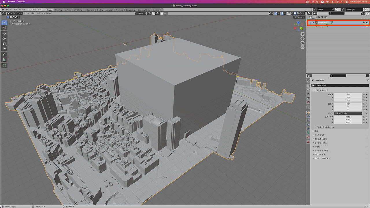Screen dimensions: 370x208
Task: Open the Modifier properties wrench tab
Action: (308, 117)
